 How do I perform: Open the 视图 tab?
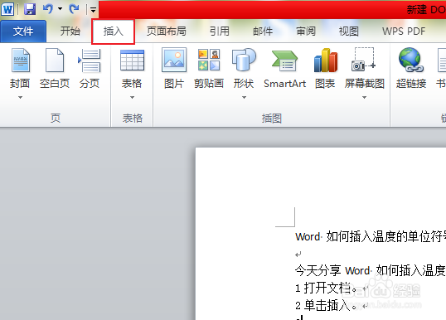pyautogui.click(x=349, y=31)
